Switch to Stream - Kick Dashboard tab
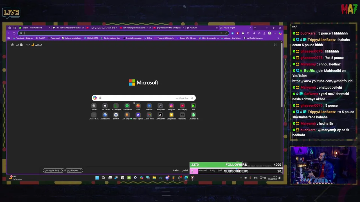 coord(34,28)
